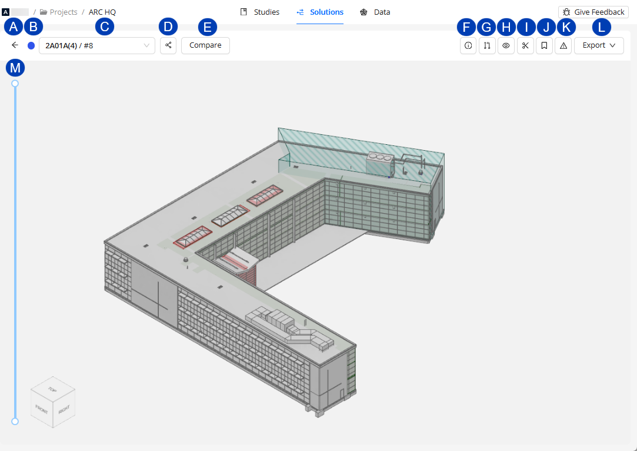The image size is (637, 451).
Task: Click the TOP face of view cube
Action: [53, 390]
